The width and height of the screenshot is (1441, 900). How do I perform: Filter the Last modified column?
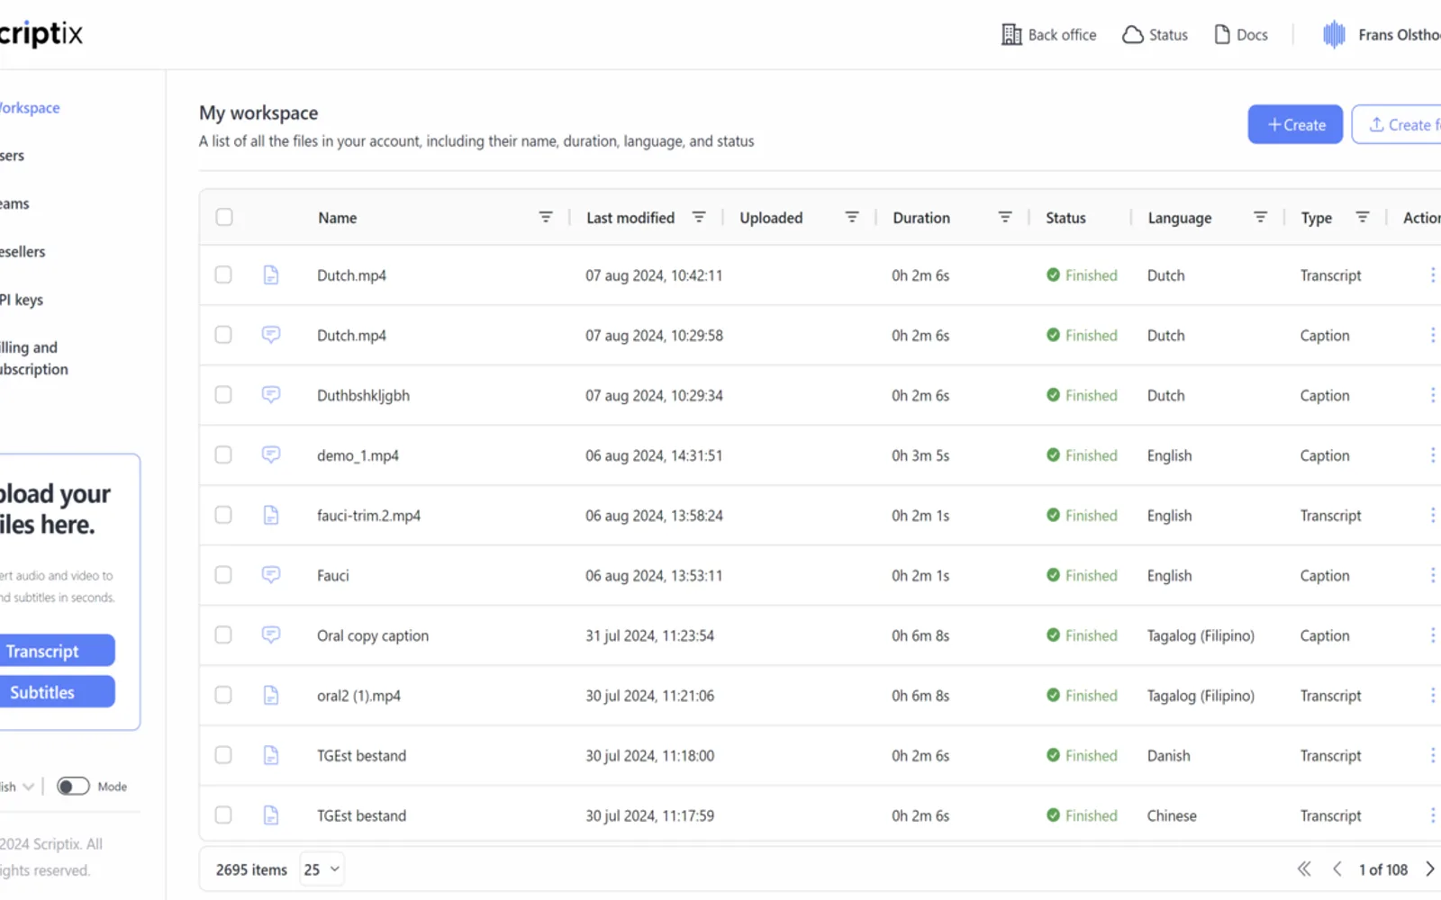[699, 217]
